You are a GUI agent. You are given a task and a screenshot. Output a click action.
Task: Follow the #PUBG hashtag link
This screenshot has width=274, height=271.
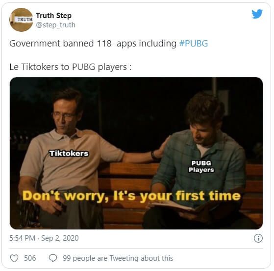coord(194,44)
